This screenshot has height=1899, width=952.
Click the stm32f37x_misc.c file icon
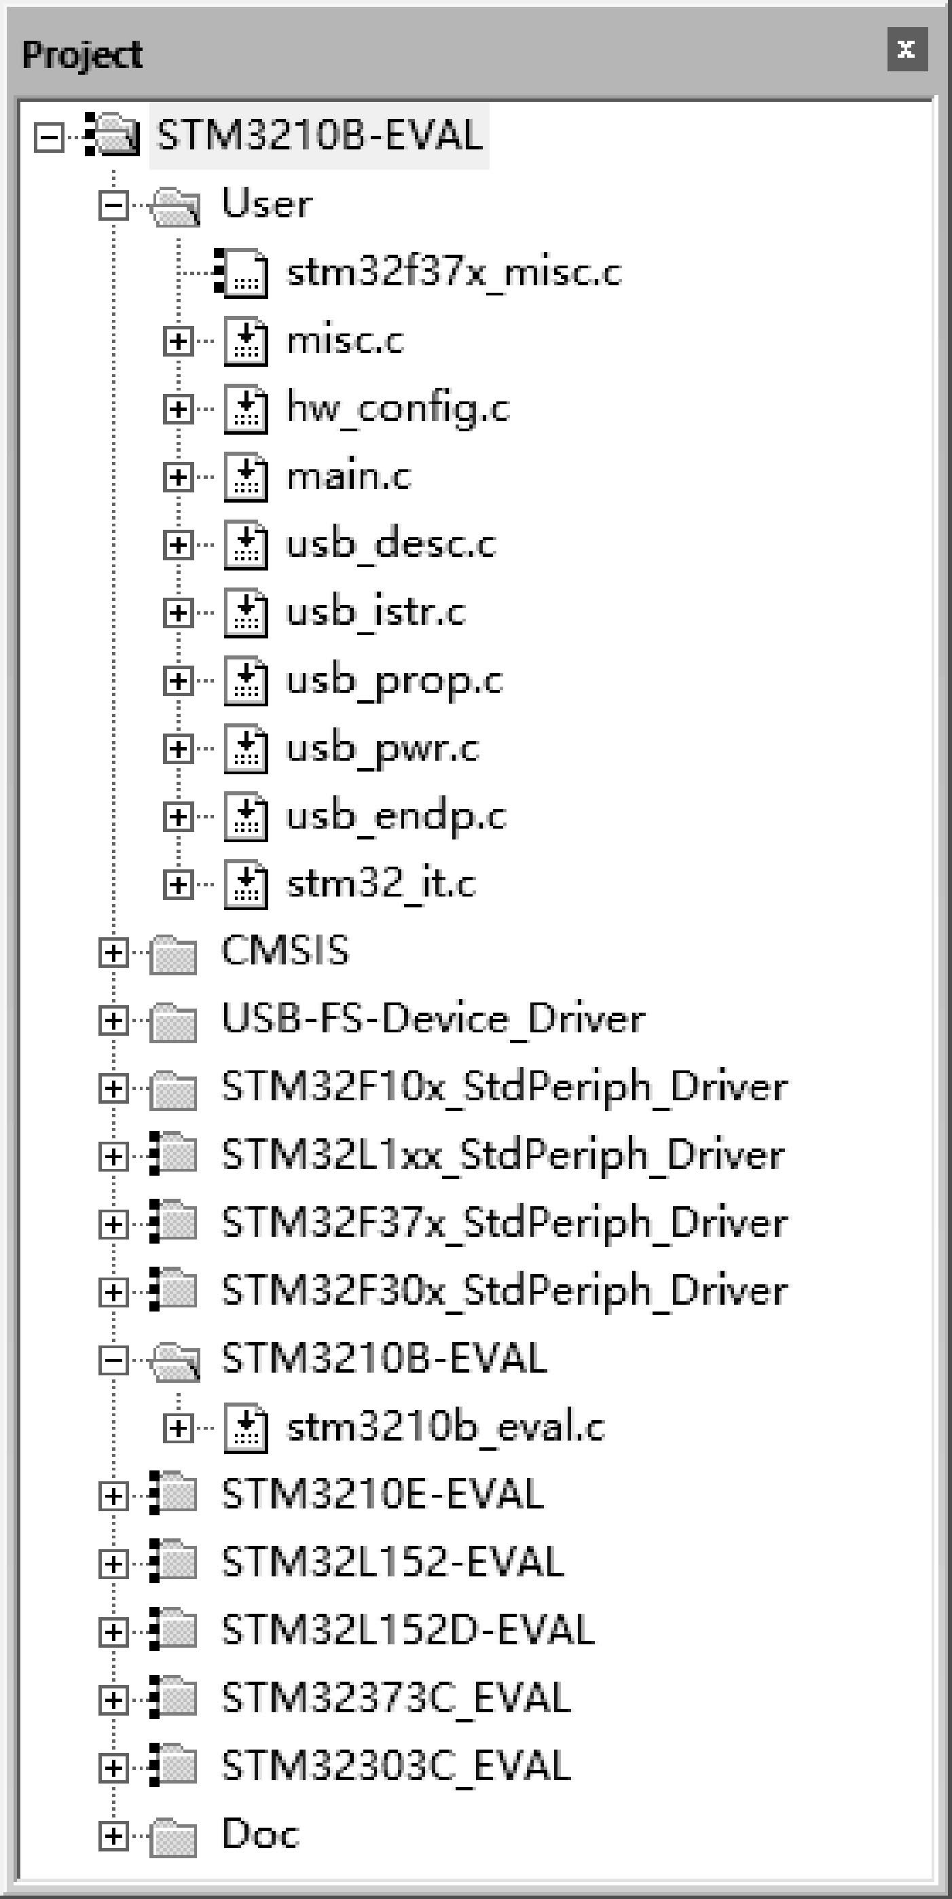tap(242, 274)
